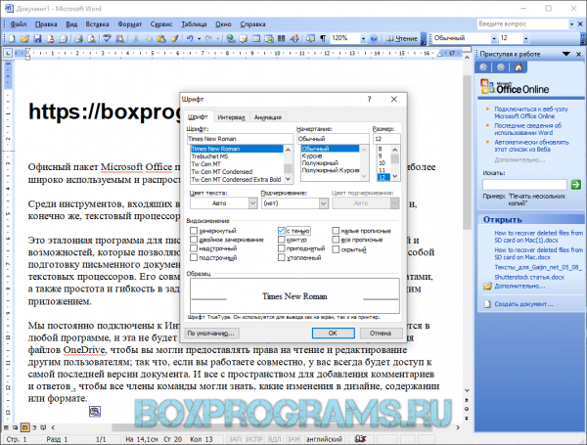Click the Research icon in toolbar

coord(119,38)
